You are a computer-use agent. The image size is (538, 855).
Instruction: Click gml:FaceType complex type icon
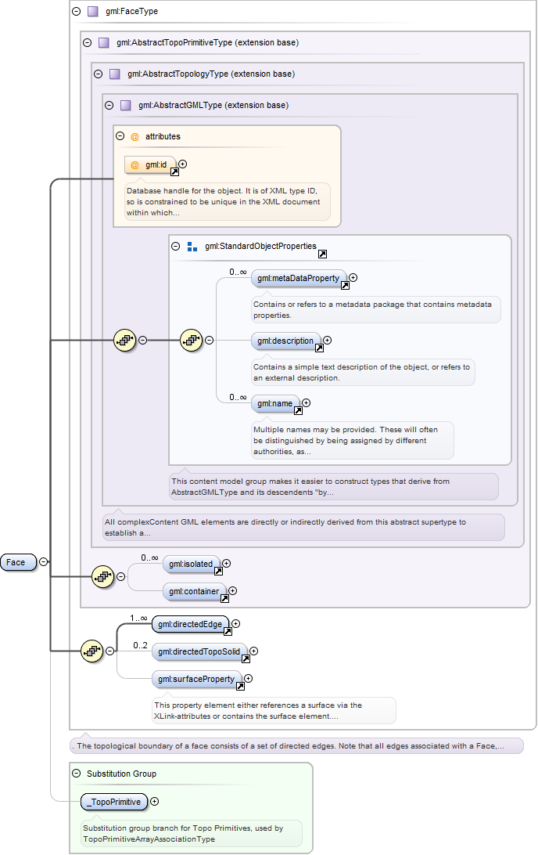point(93,11)
